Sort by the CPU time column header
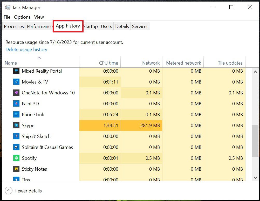Image resolution: width=260 pixels, height=201 pixels. pos(100,62)
